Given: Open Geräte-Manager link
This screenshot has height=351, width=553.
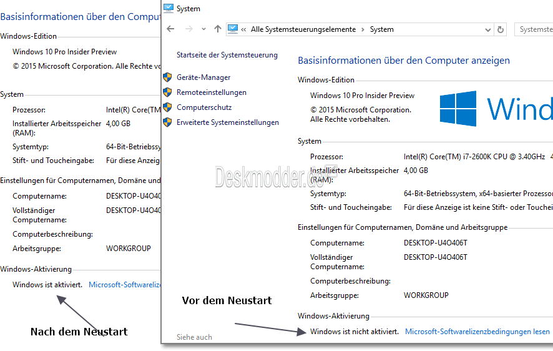Looking at the screenshot, I should point(203,77).
